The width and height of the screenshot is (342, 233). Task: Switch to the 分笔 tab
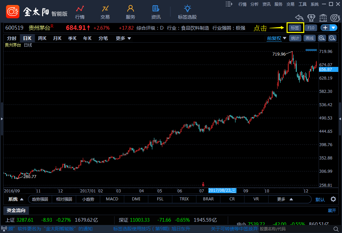[103, 38]
